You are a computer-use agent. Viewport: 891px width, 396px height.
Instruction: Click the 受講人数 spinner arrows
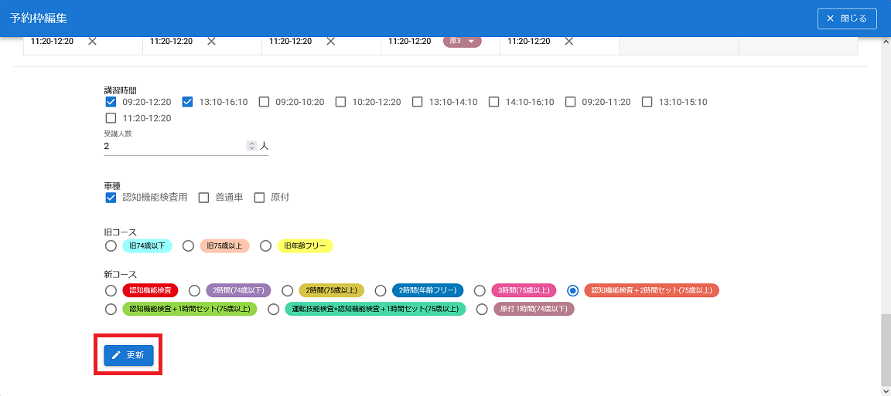coord(251,146)
